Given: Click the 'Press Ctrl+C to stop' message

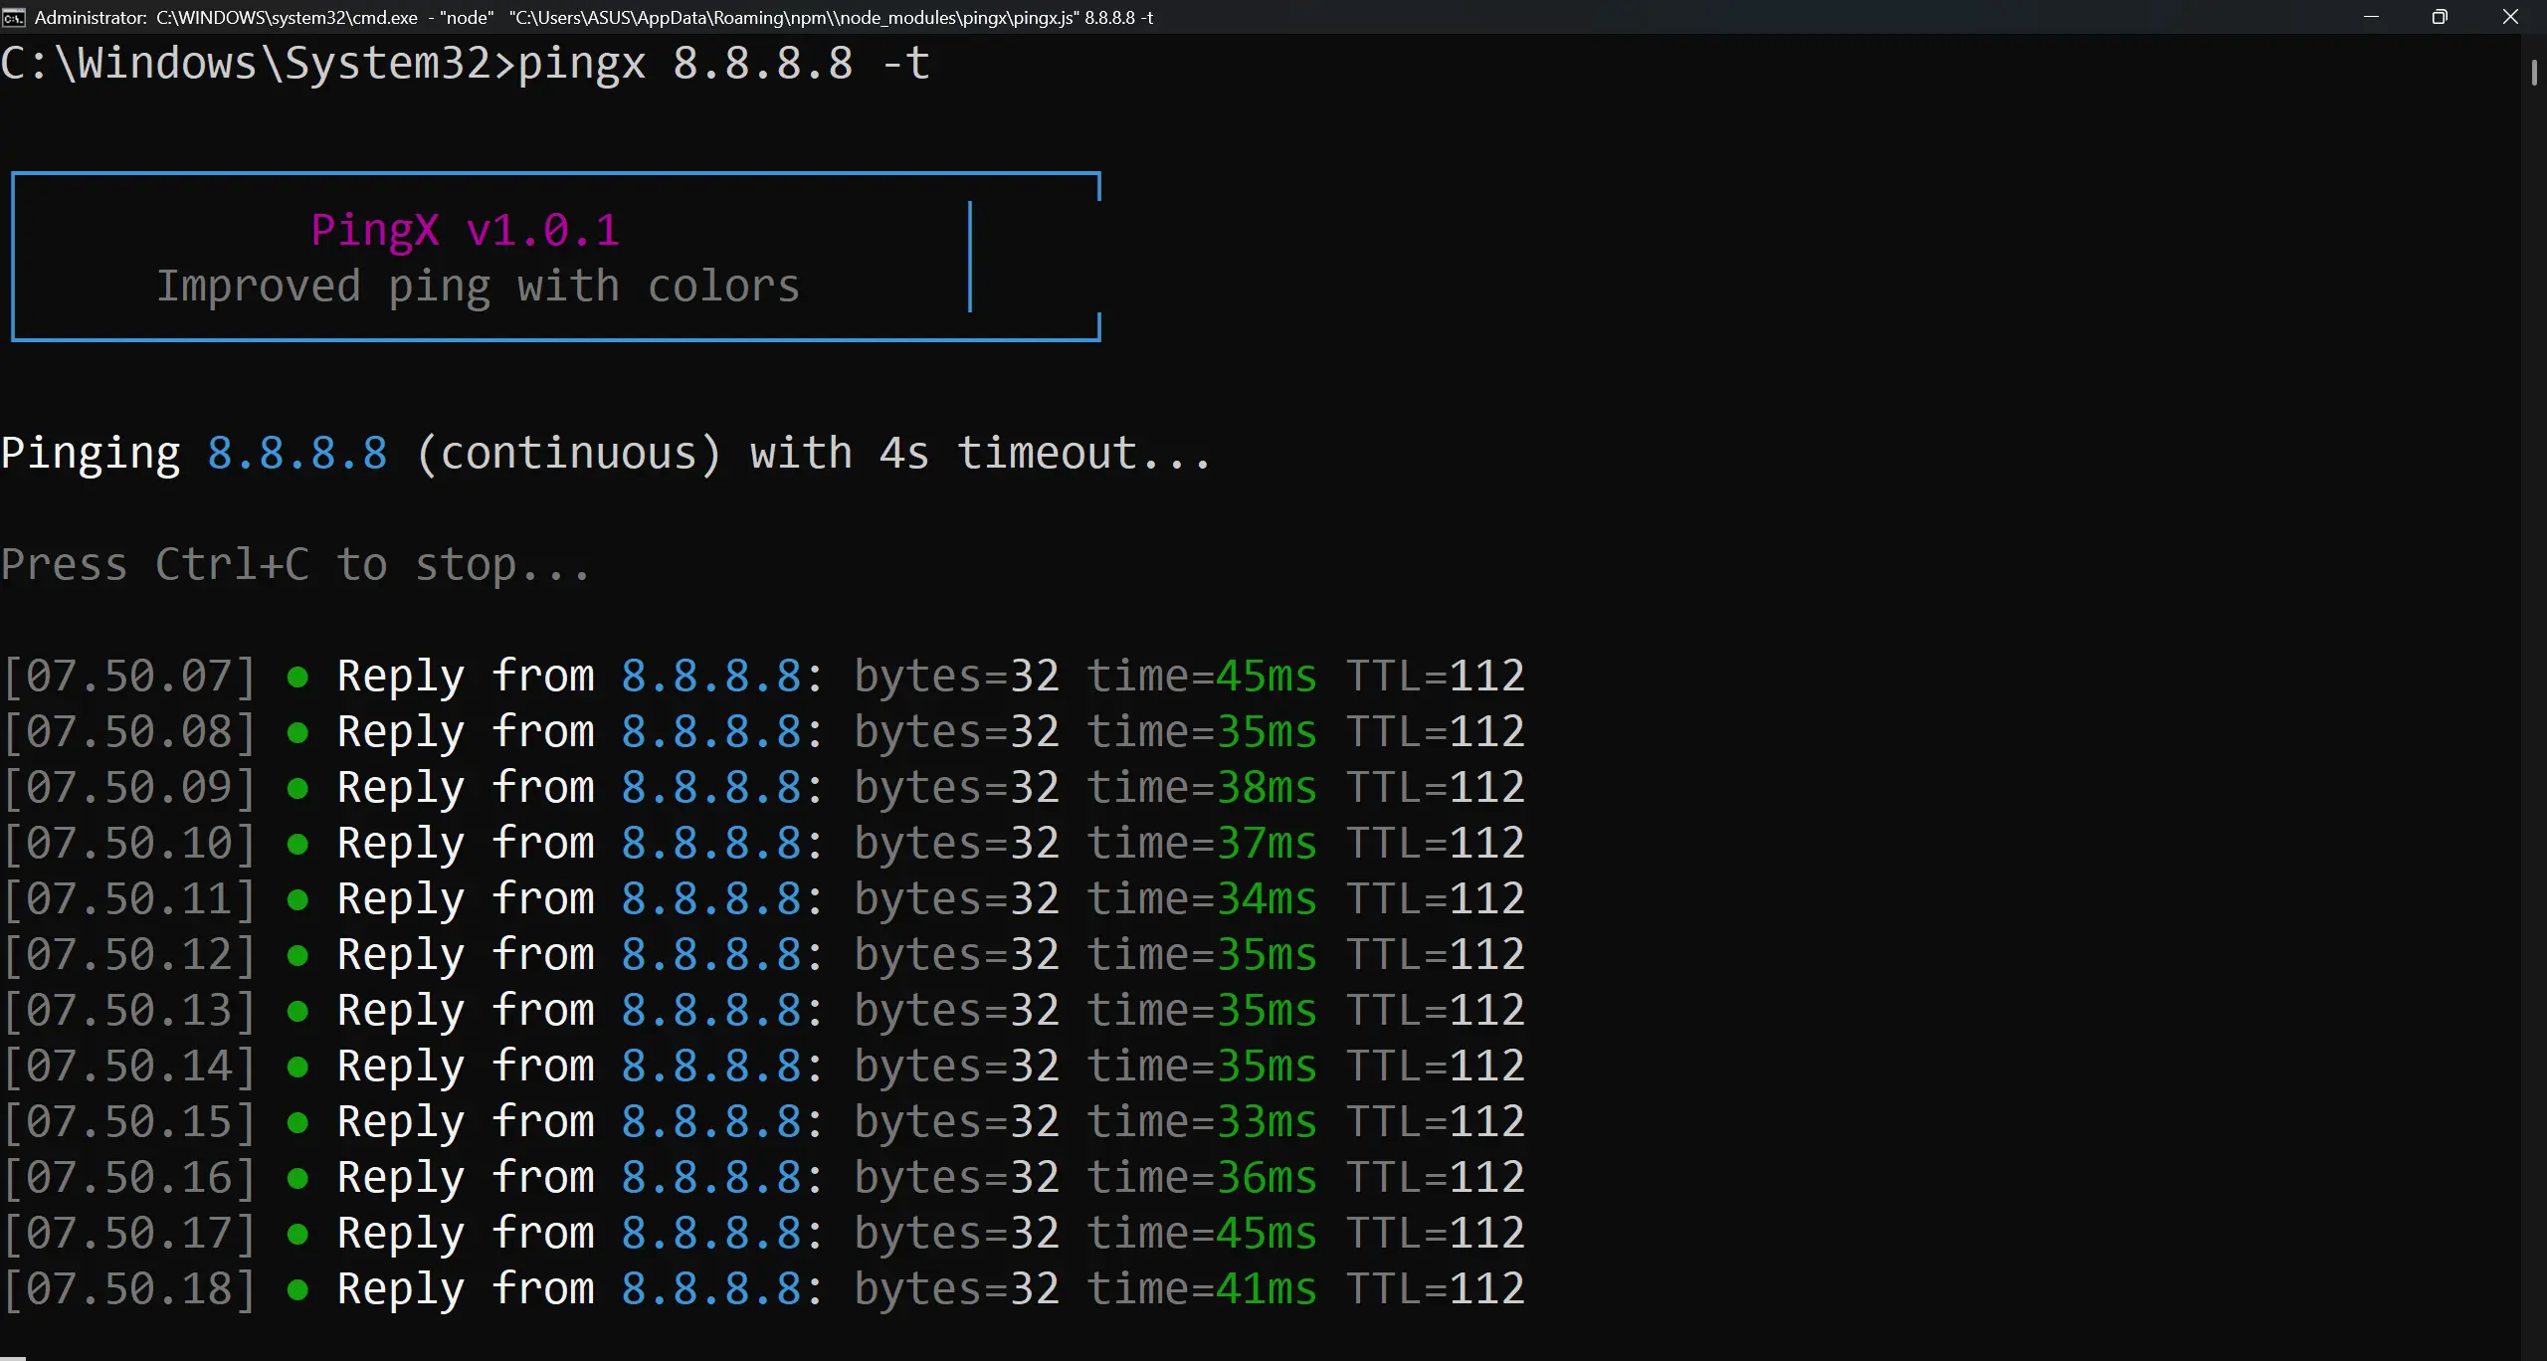Looking at the screenshot, I should click(x=294, y=564).
